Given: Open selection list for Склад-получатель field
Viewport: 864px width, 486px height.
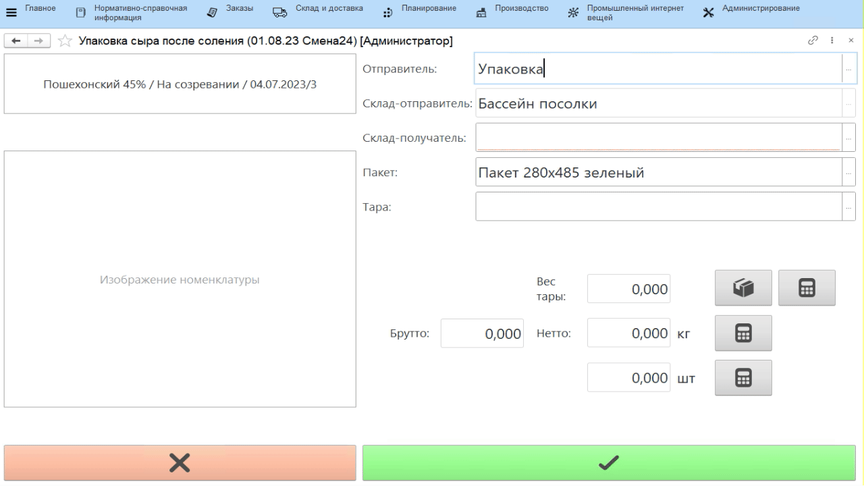Looking at the screenshot, I should click(x=848, y=138).
